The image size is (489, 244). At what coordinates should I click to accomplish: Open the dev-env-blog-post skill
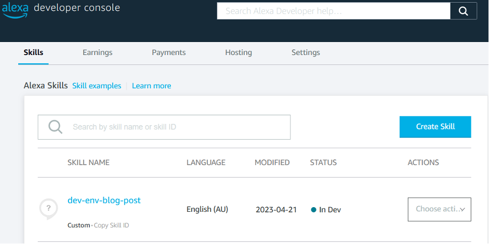104,200
